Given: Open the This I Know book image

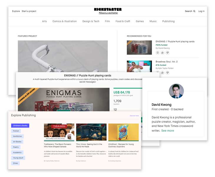Looking at the screenshot, I should coord(91,132).
